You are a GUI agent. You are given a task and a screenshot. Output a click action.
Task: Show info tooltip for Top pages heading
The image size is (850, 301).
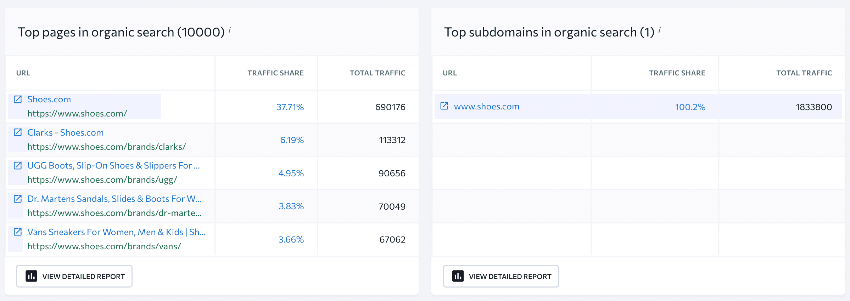tap(230, 30)
